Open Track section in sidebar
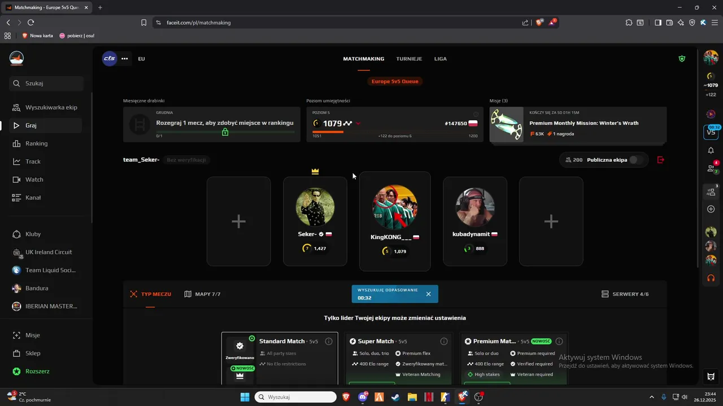 click(x=46, y=161)
